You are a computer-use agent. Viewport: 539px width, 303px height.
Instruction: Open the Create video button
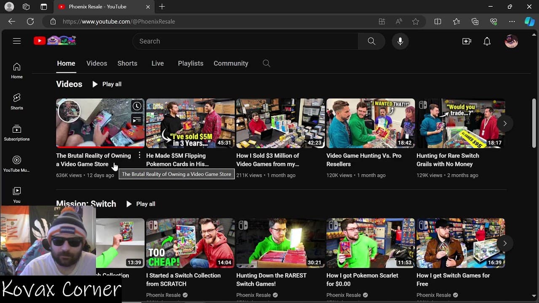467,41
